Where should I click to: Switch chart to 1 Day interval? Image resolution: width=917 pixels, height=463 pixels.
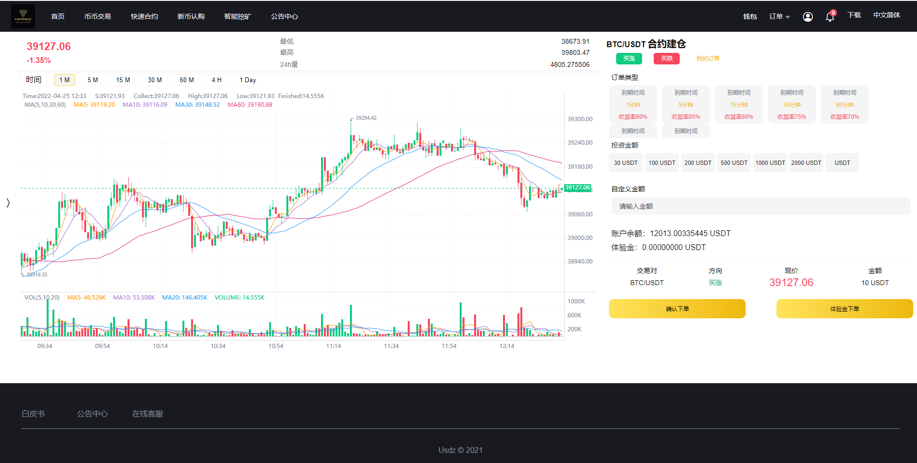(x=247, y=80)
